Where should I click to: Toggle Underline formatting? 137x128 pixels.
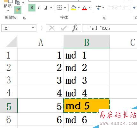46,8
